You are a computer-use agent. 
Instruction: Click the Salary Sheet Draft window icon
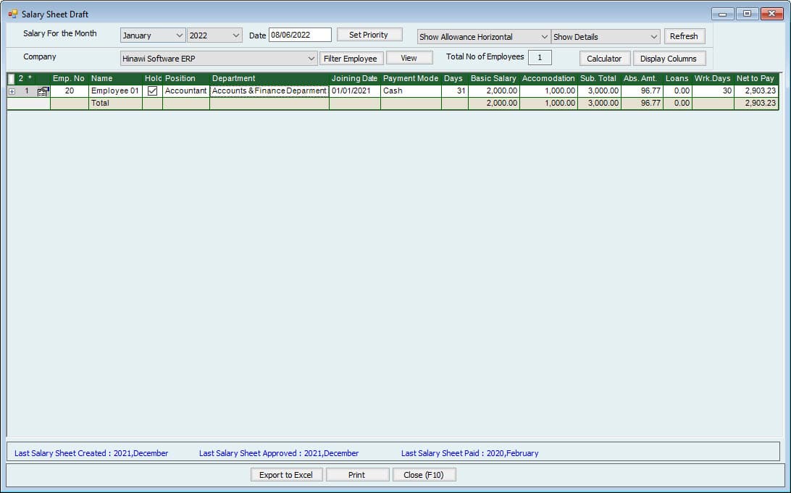[x=12, y=14]
